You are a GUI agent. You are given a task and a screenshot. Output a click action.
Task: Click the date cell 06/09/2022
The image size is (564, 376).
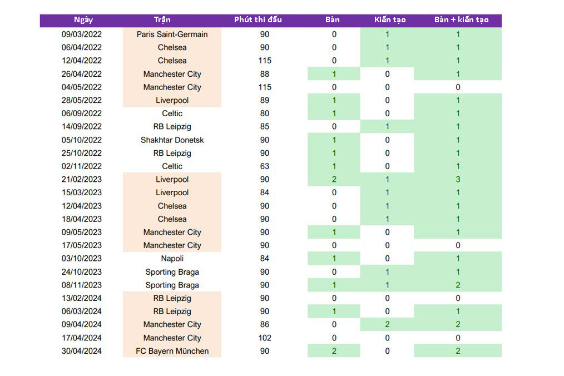tap(81, 113)
